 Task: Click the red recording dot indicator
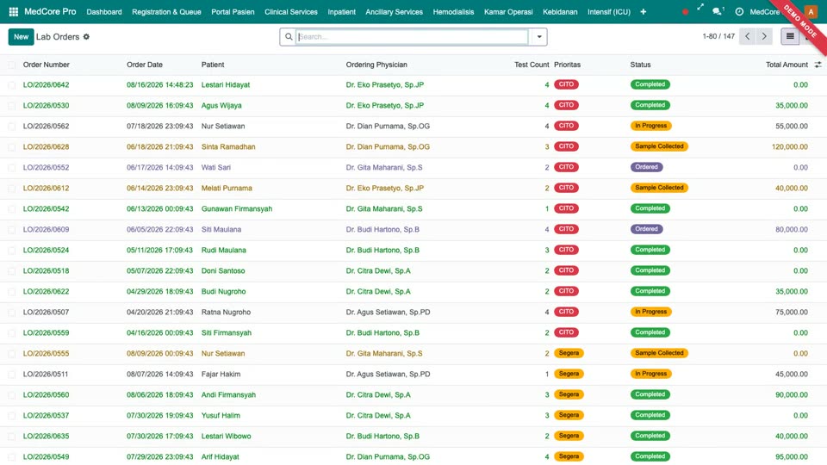click(685, 11)
